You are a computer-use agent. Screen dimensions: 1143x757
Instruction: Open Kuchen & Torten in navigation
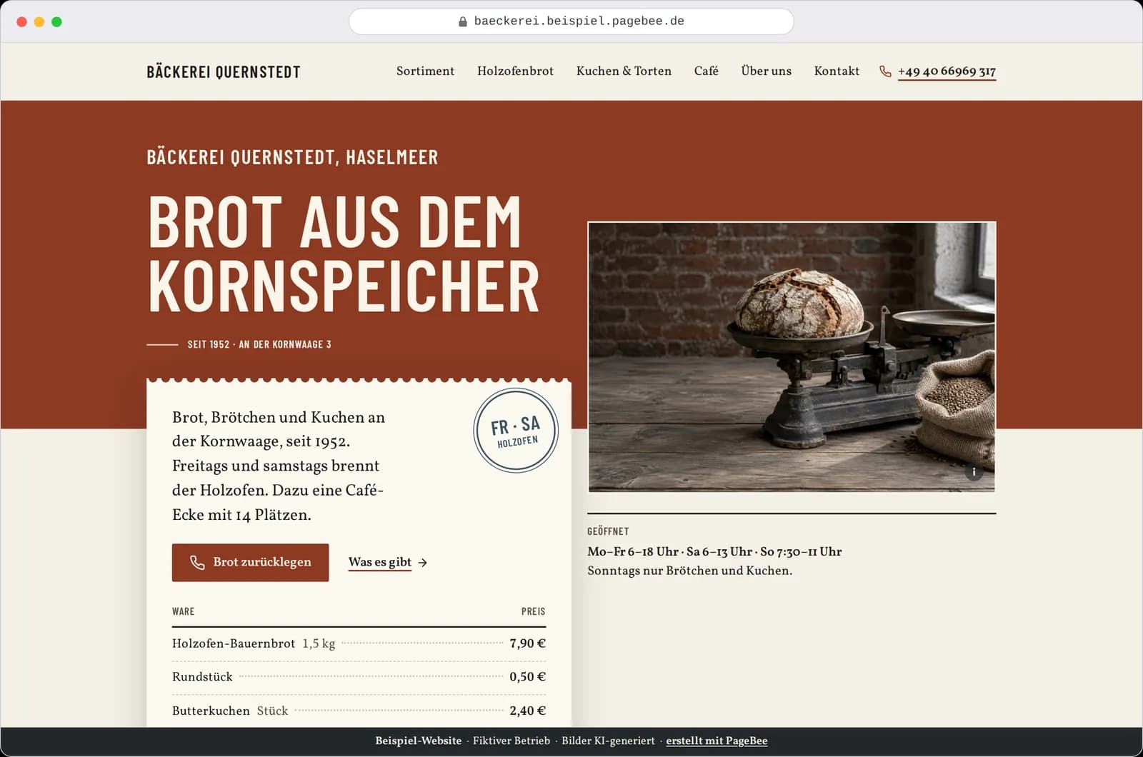coord(624,71)
